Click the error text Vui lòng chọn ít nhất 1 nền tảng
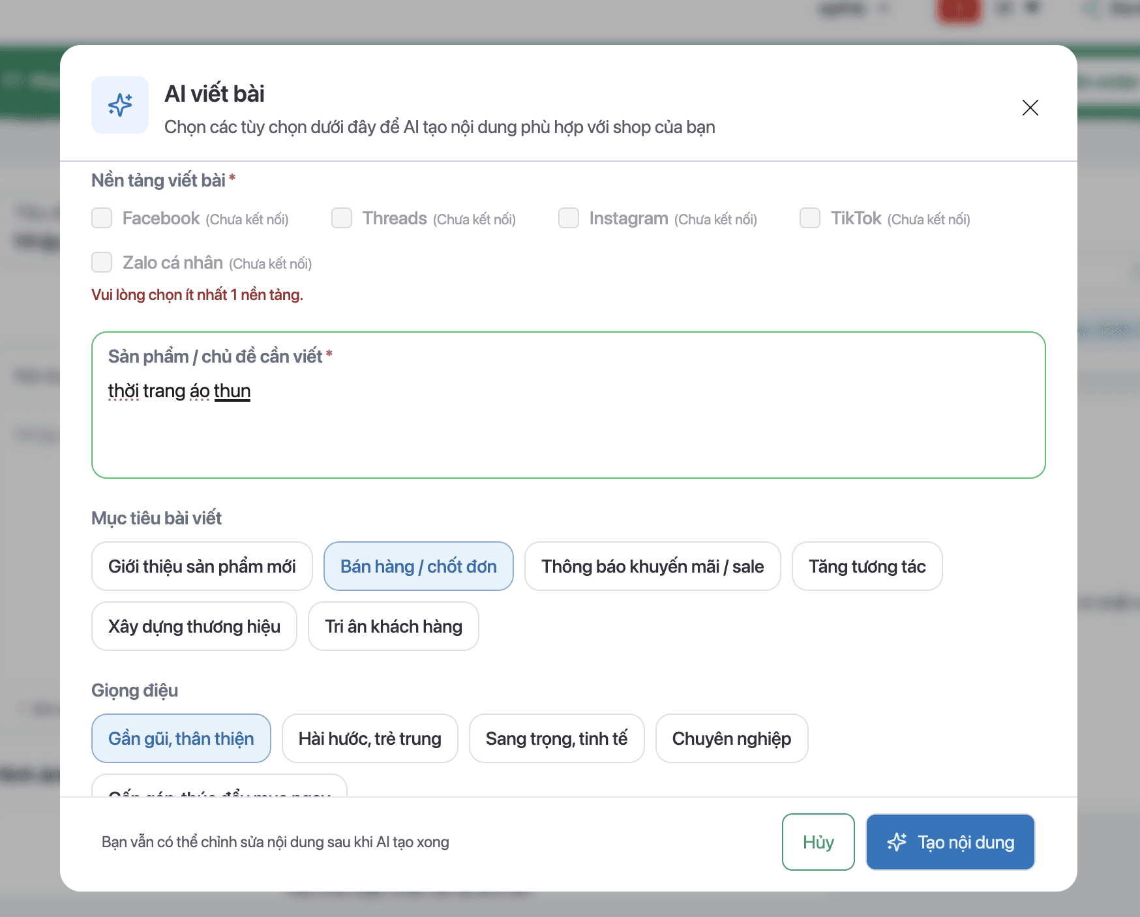The width and height of the screenshot is (1140, 917). [197, 295]
